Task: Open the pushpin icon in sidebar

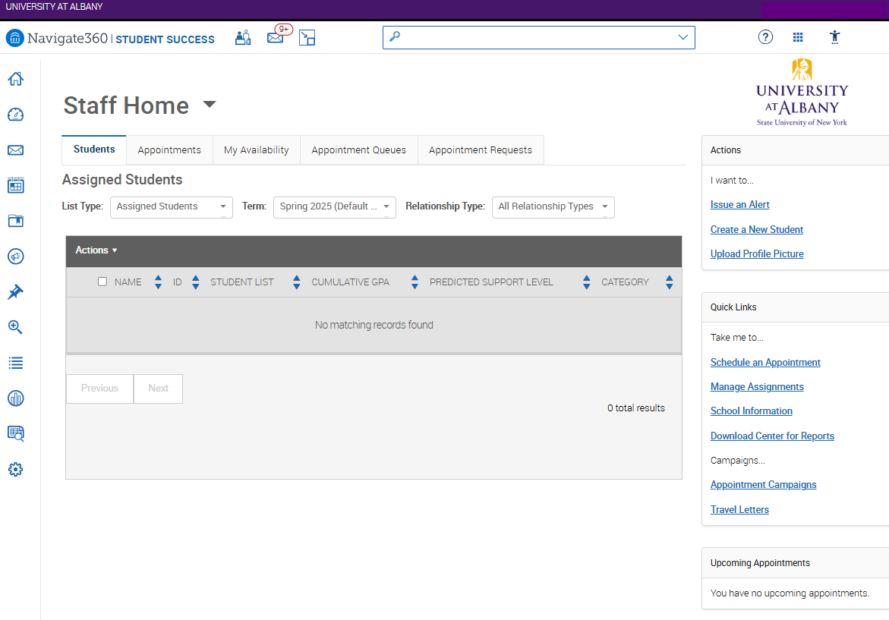Action: 15,292
